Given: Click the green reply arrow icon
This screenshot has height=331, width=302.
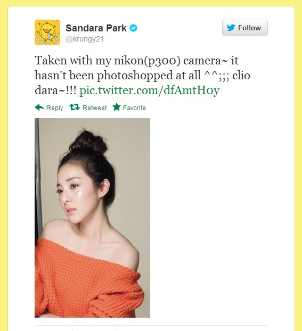Looking at the screenshot, I should [x=39, y=107].
